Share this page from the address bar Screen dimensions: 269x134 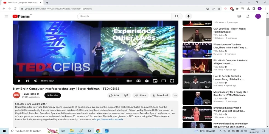click(213, 8)
